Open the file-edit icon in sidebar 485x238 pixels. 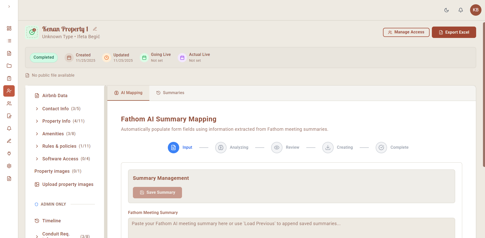pos(9,116)
